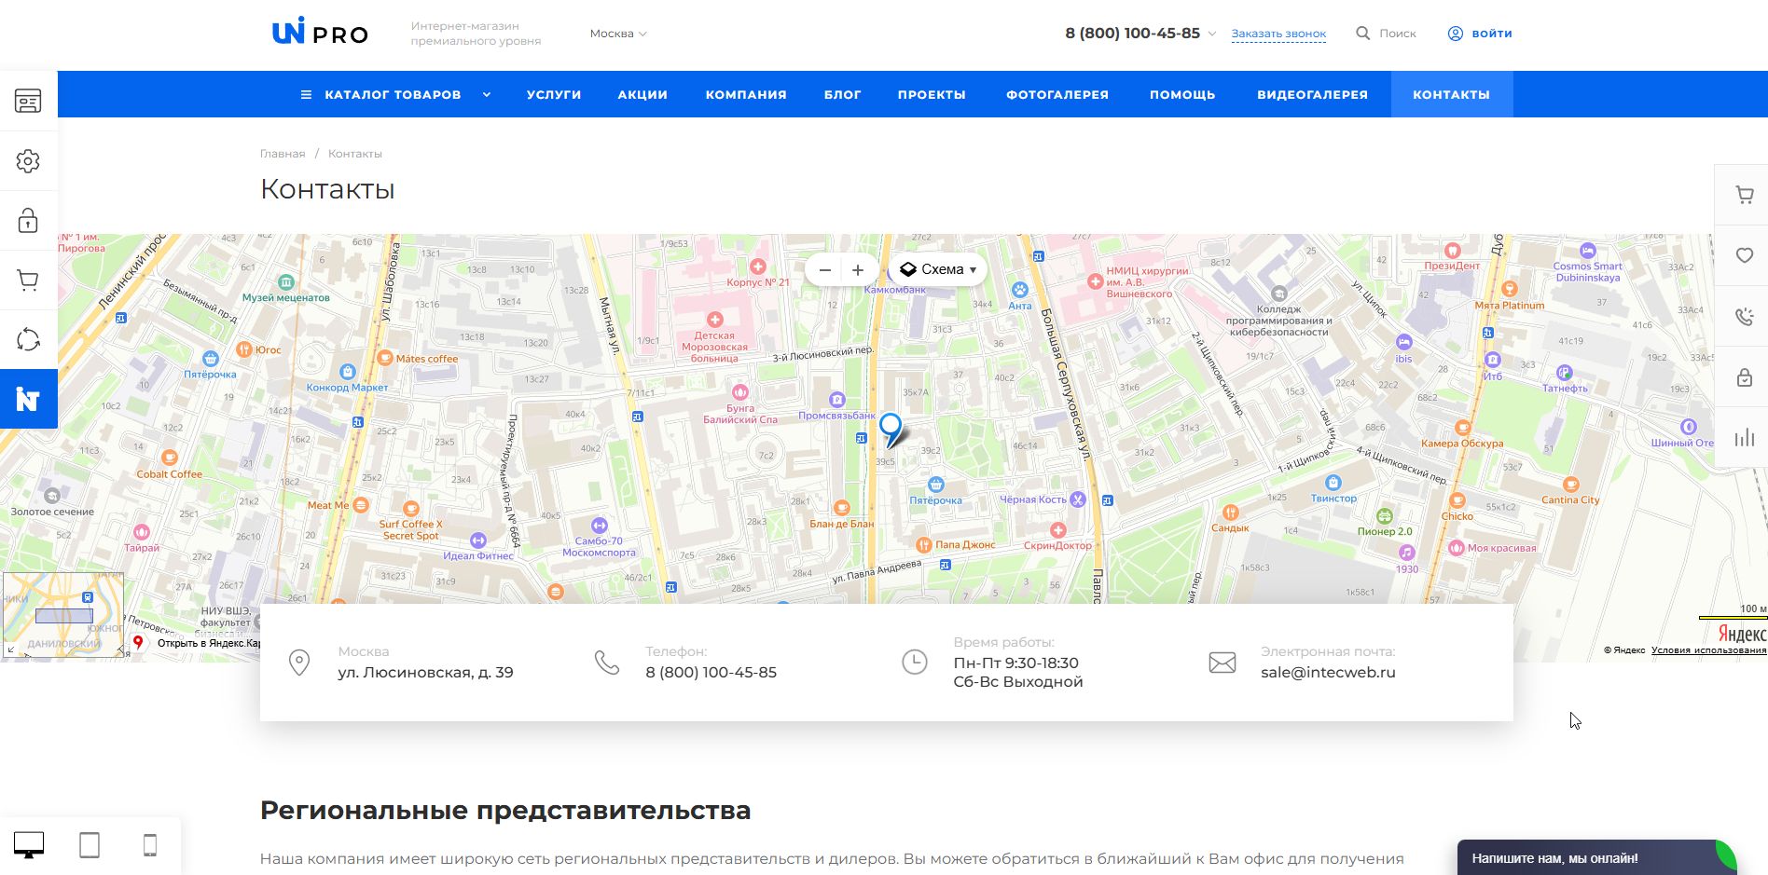Switch to mobile phone view mode
Image resolution: width=1768 pixels, height=875 pixels.
(149, 845)
